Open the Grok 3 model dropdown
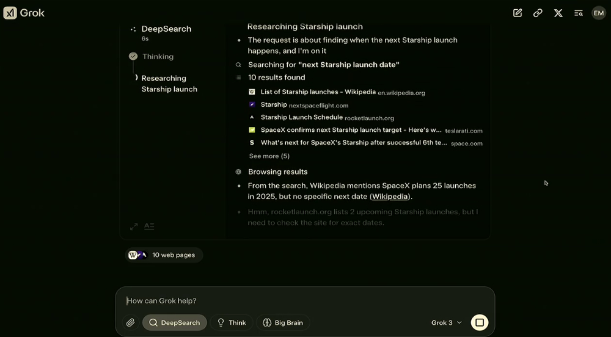This screenshot has width=611, height=337. [x=447, y=322]
